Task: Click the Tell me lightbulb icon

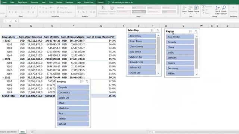Action: coord(109,2)
